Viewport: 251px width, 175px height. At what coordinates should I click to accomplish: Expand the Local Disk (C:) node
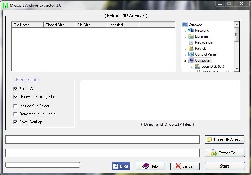(x=192, y=66)
